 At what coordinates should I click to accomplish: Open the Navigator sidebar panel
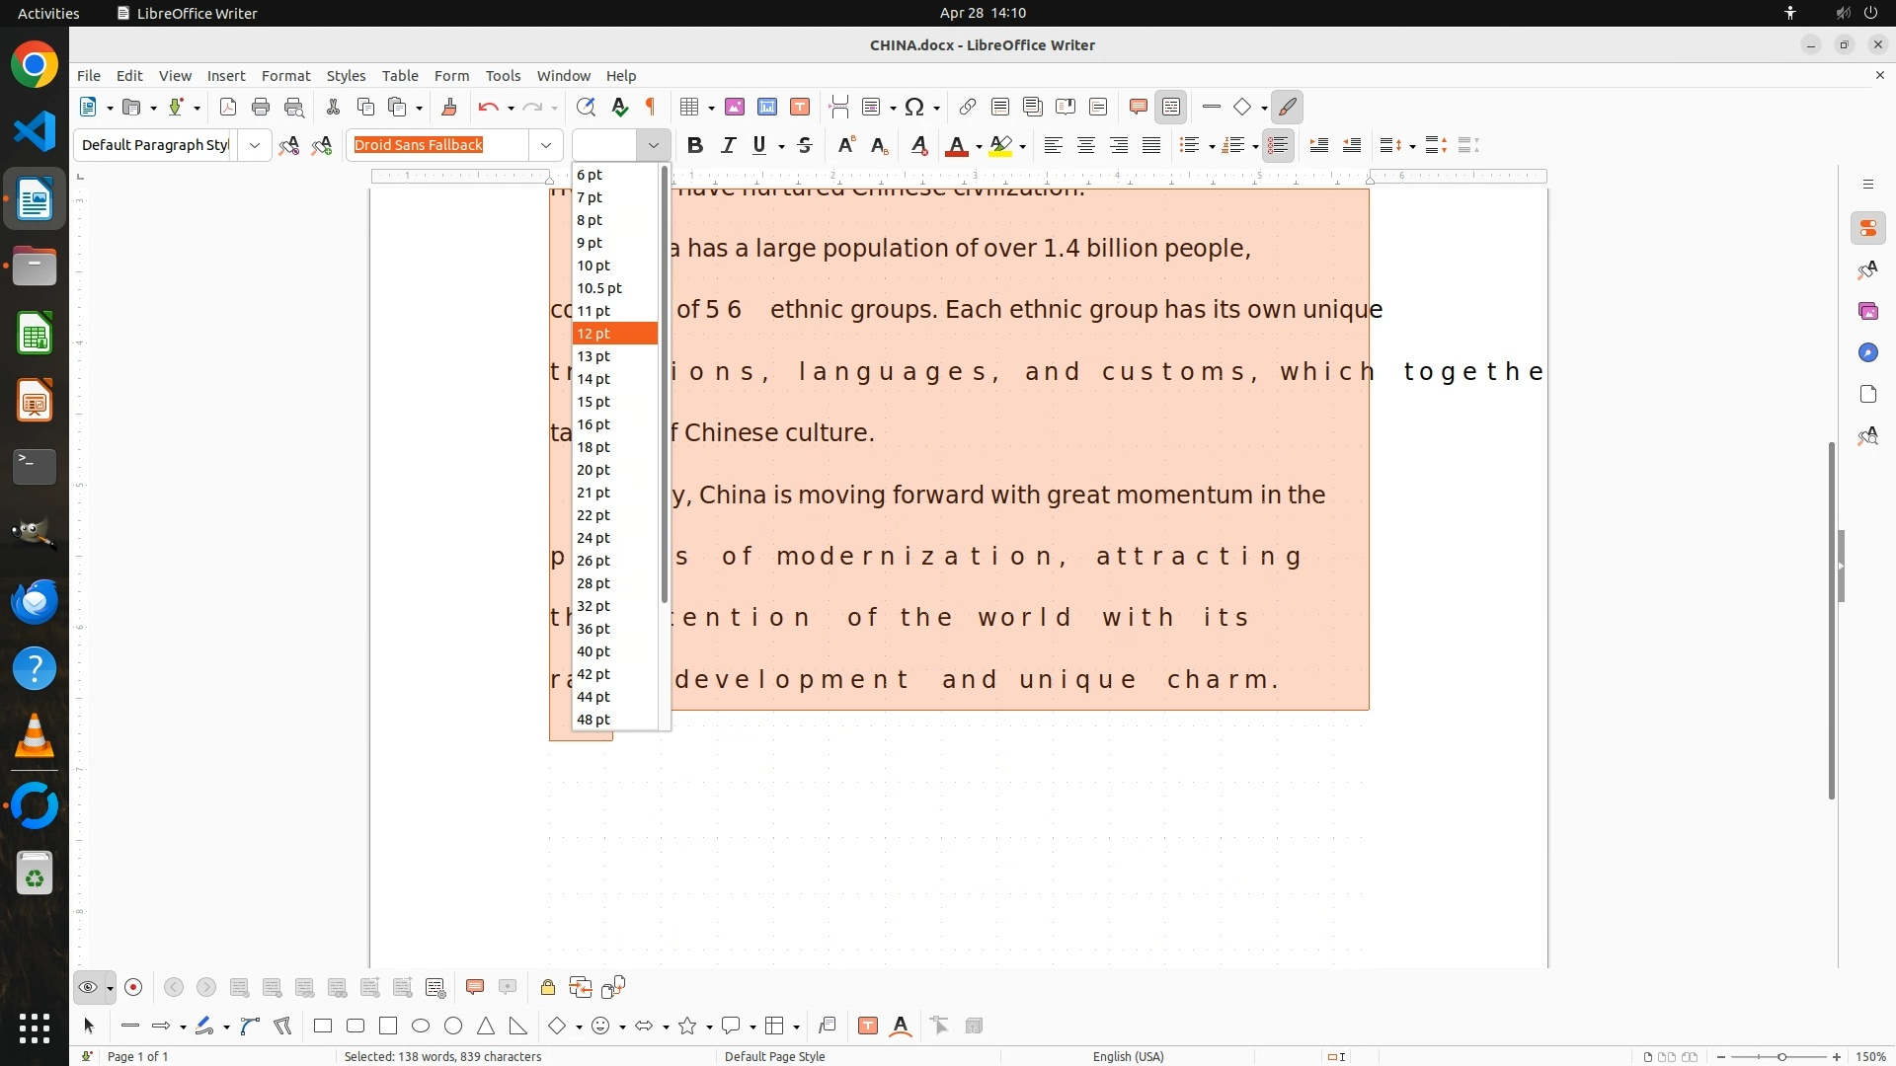pyautogui.click(x=1867, y=352)
